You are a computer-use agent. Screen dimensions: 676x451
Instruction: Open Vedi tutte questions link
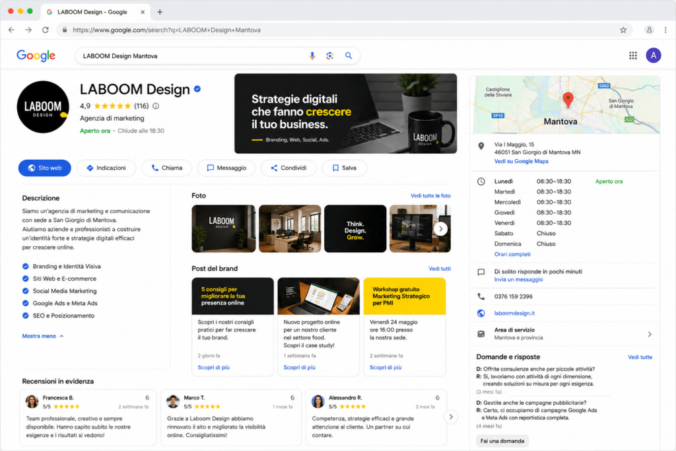[640, 357]
